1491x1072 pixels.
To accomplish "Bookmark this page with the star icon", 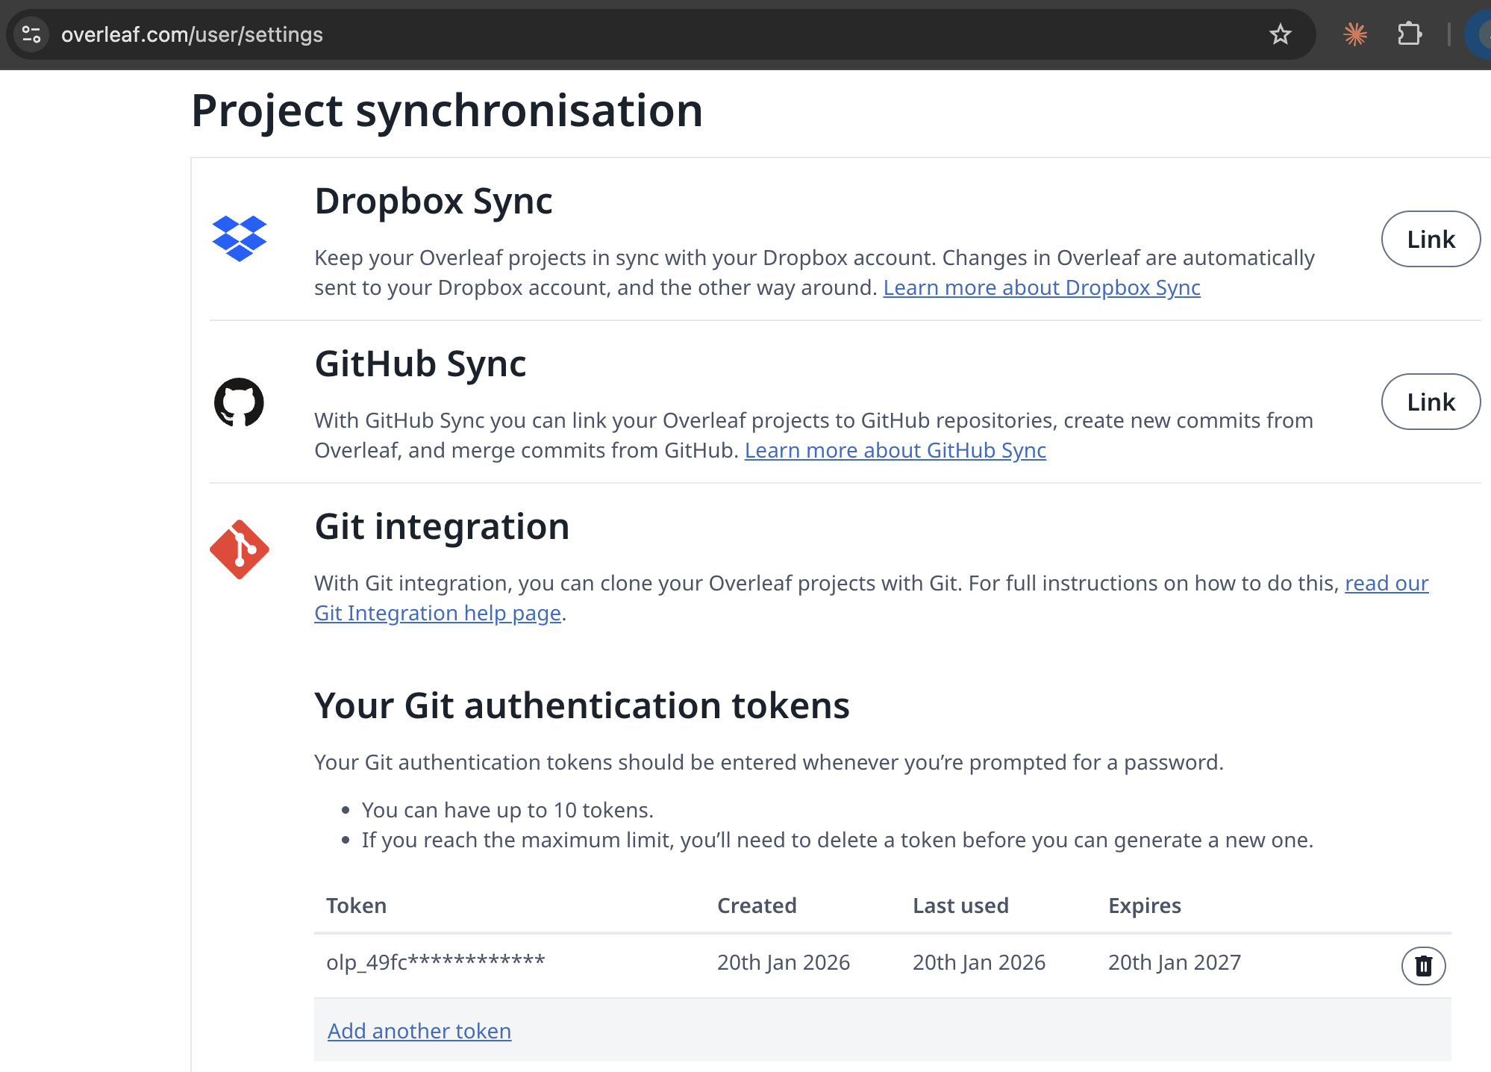I will pos(1280,34).
